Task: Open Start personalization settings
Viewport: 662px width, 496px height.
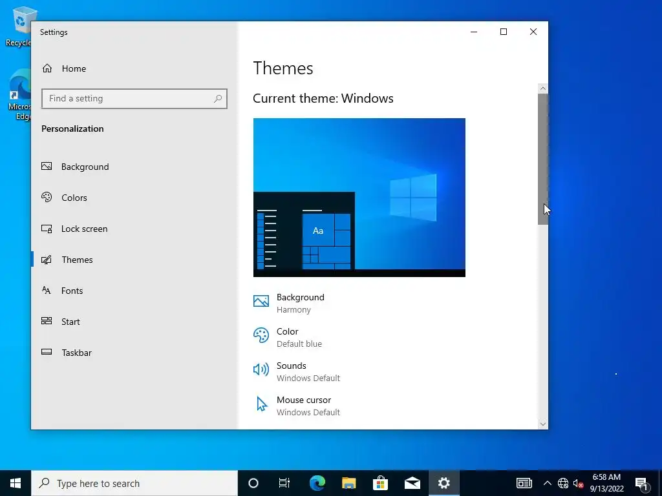Action: pyautogui.click(x=61, y=322)
